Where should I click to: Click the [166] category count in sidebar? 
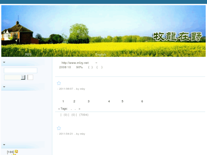click(x=11, y=152)
